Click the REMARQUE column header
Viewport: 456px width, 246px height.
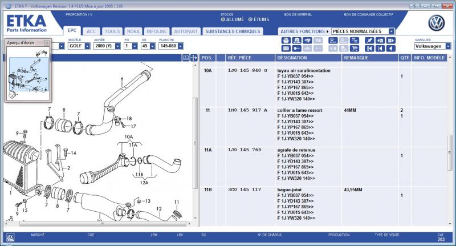(x=370, y=58)
